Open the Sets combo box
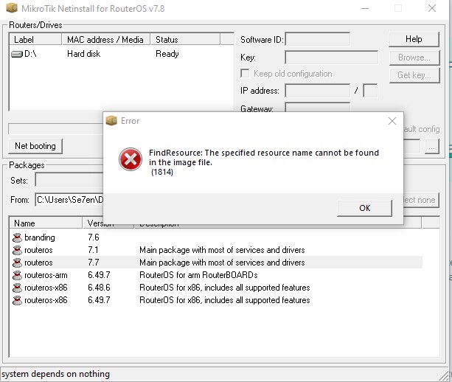 pos(69,181)
